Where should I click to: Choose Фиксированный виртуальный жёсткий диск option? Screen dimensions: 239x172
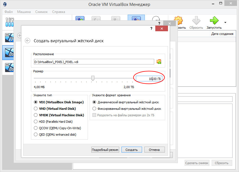click(127, 109)
